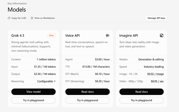
Task: Click the Grok 4.3 description text
Action: (31, 46)
